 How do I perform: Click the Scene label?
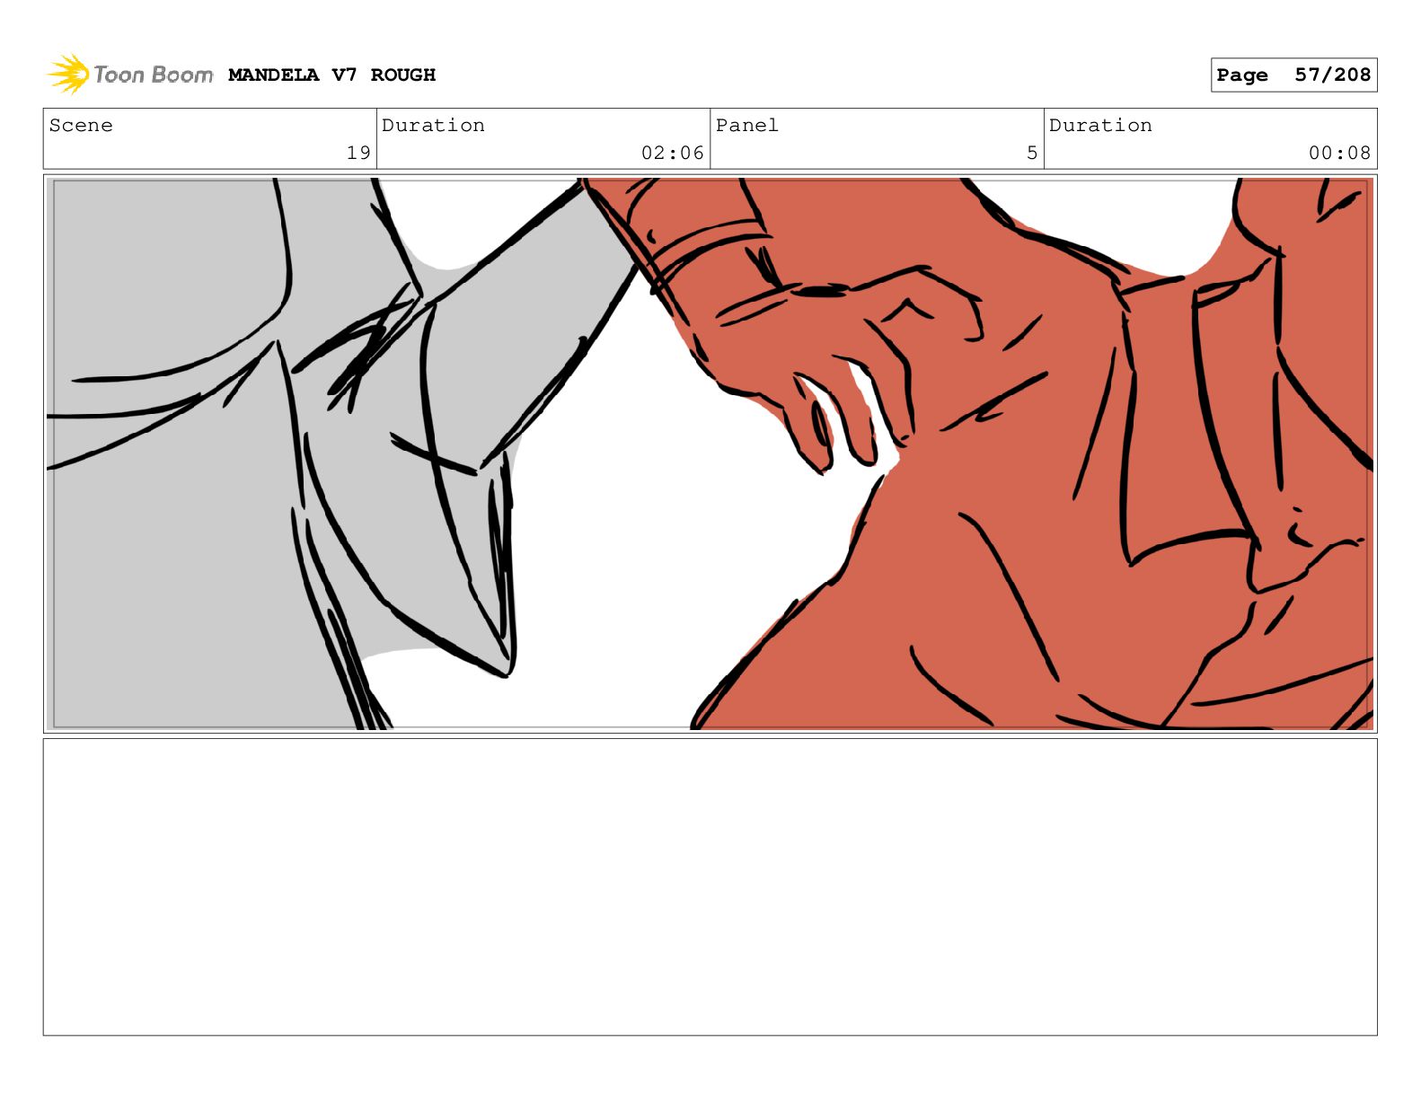[81, 125]
